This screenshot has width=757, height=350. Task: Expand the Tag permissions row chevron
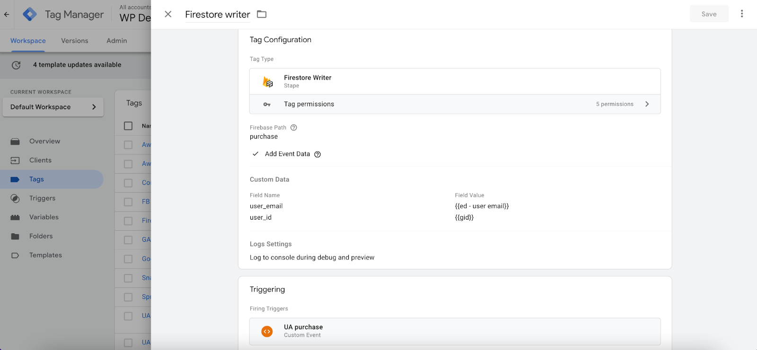point(647,104)
